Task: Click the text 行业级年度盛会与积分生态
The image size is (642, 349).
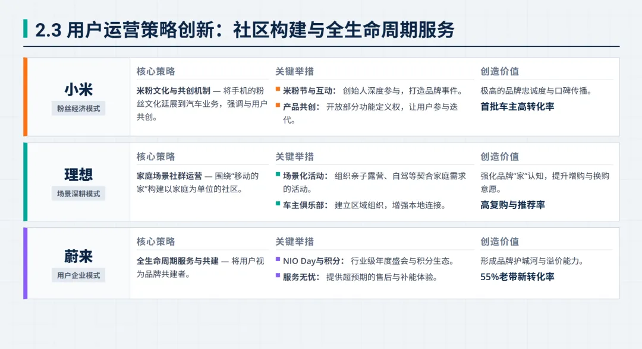Action: [x=403, y=261]
